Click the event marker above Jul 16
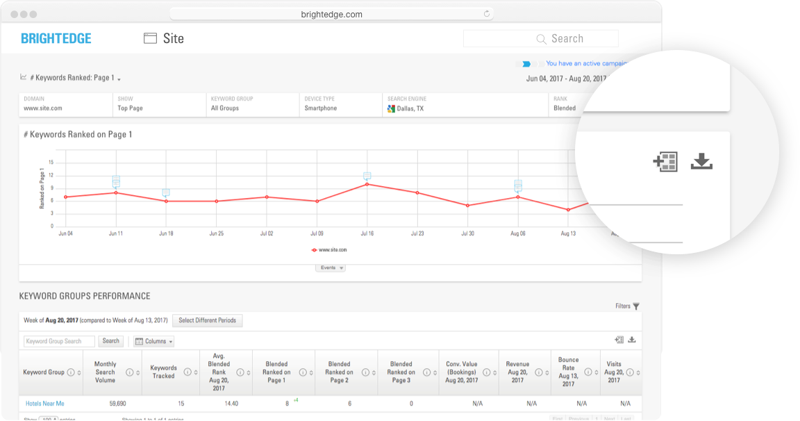This screenshot has height=421, width=800. pyautogui.click(x=367, y=176)
